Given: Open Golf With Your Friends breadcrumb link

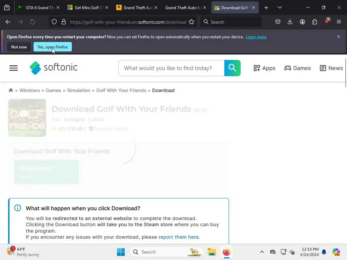Looking at the screenshot, I should point(121,90).
